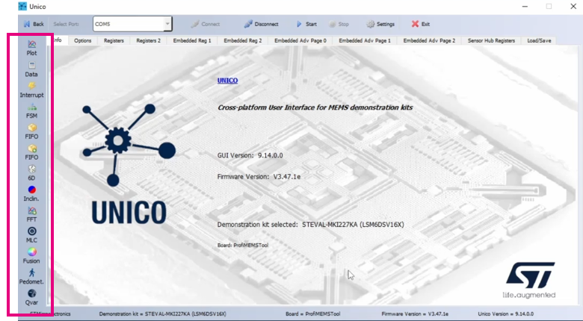583x321 pixels.
Task: Click status bar Demonstration kit entry
Action: click(162, 314)
